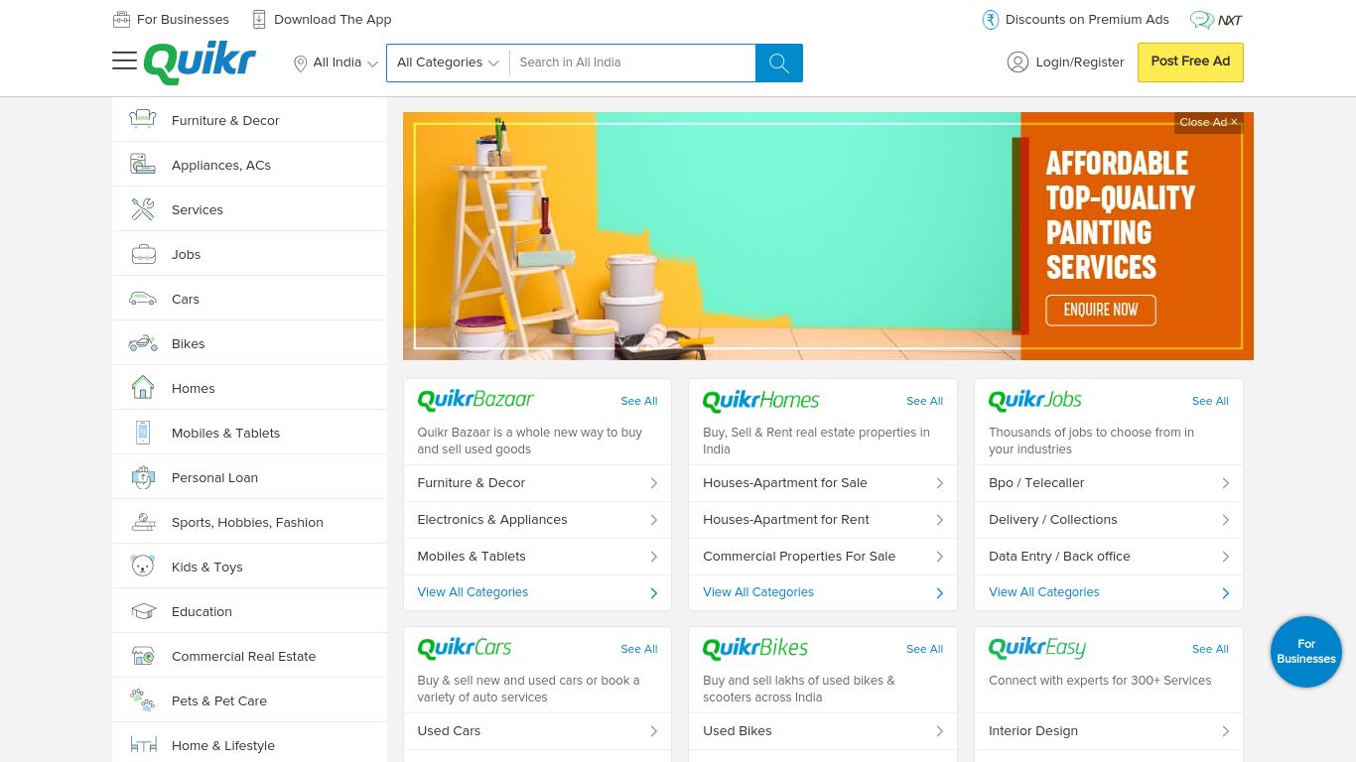Click the Post Free Ad button

1190,63
